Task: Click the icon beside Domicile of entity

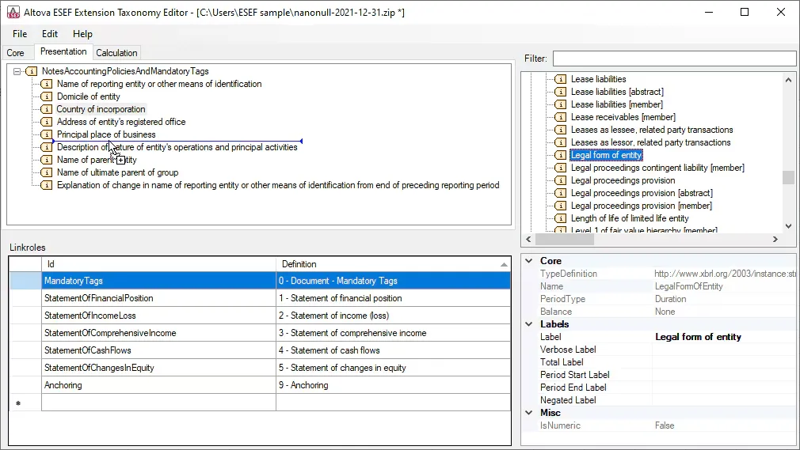Action: 46,96
